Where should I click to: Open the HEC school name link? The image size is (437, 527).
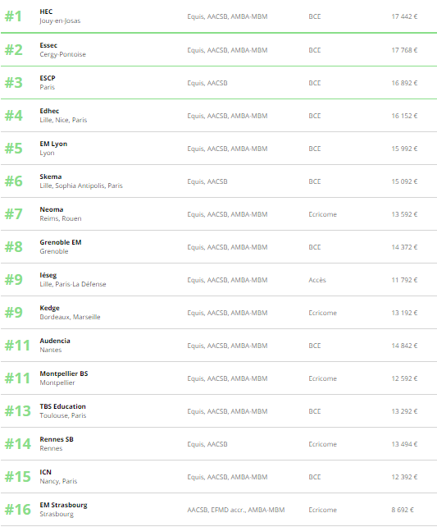[x=46, y=11]
